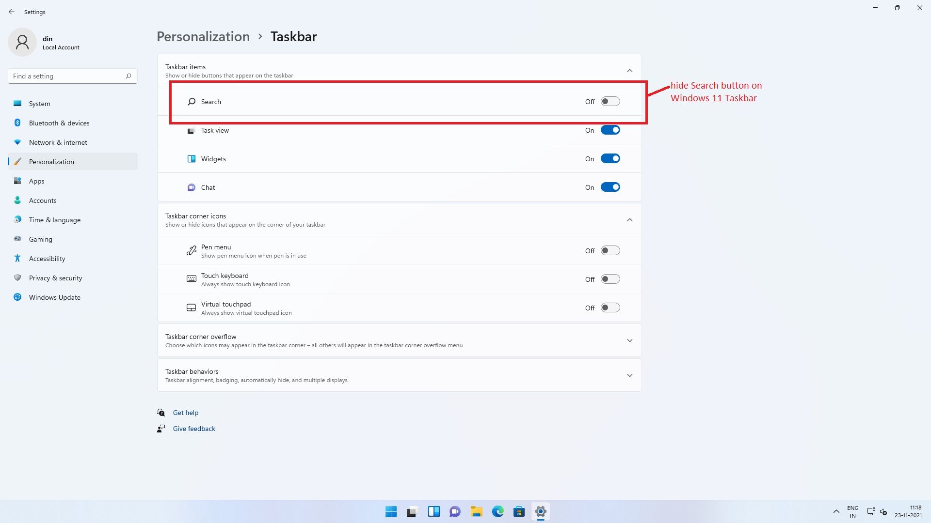Launch Microsoft Edge from taskbar
Image resolution: width=931 pixels, height=523 pixels.
tap(498, 511)
